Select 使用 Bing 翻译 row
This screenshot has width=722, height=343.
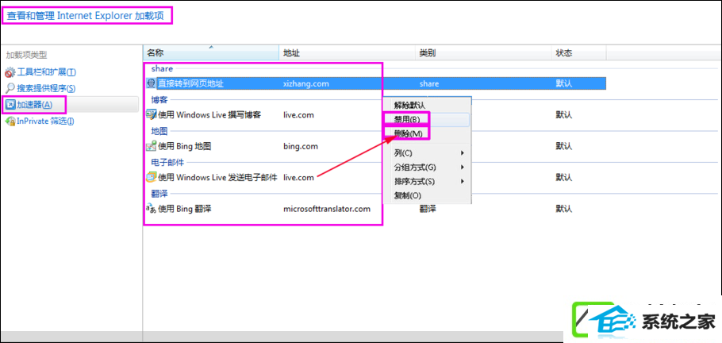(374, 208)
